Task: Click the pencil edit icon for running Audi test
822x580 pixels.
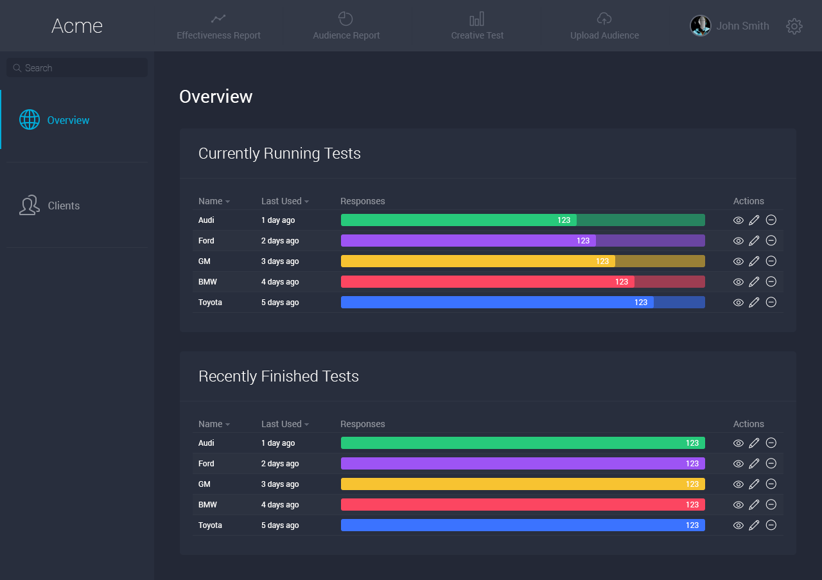Action: (754, 220)
